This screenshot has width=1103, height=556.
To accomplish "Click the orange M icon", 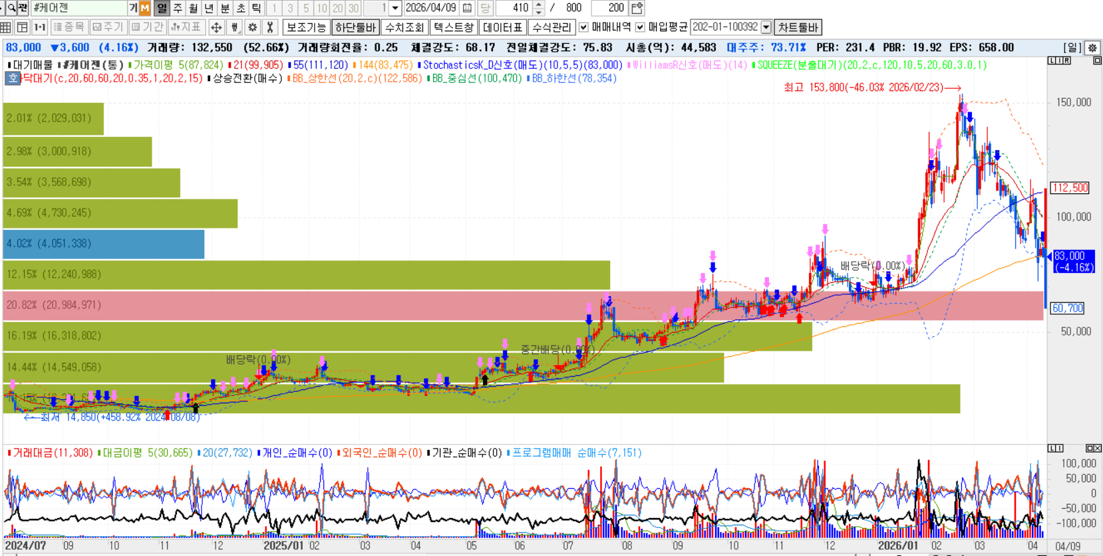I will (x=144, y=8).
